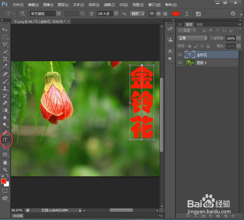This screenshot has width=244, height=220.
Task: Toggle lock image pixels
Action: pos(196,46)
